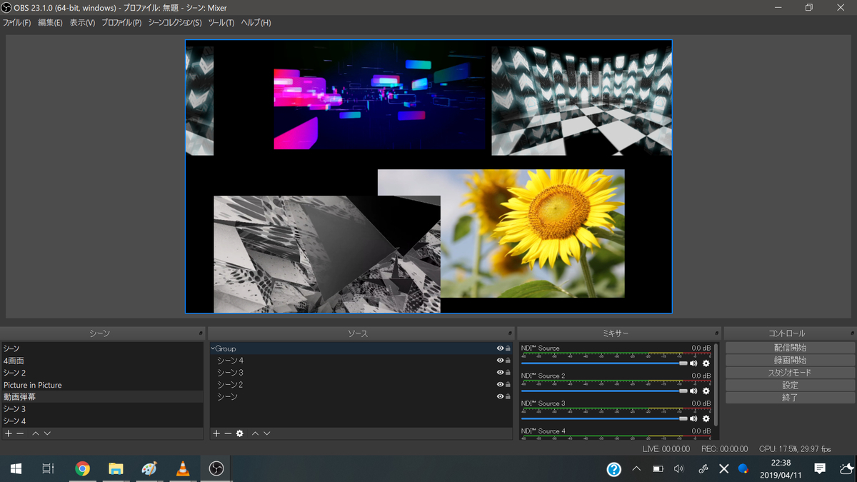Lock the Group source
857x482 pixels.
(508, 348)
